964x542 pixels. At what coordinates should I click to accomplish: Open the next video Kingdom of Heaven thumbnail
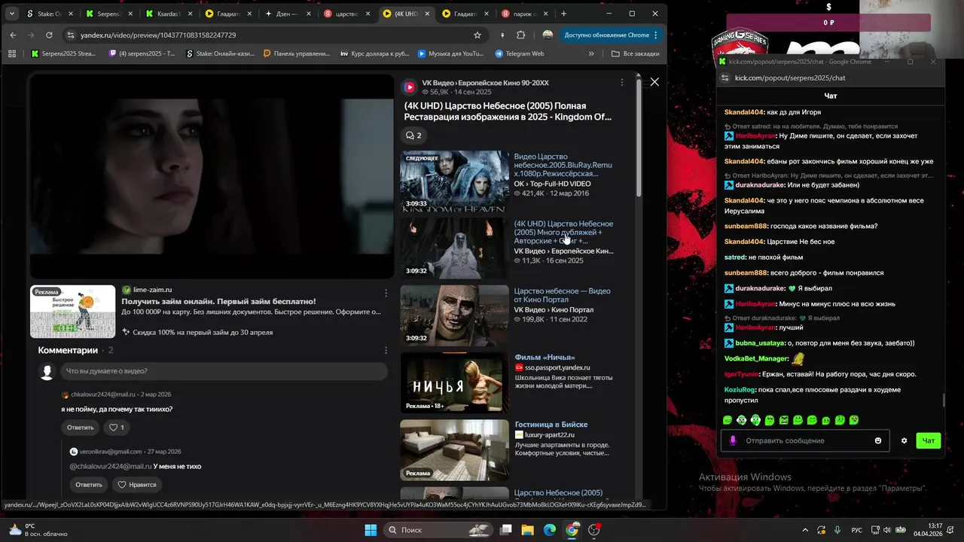454,181
